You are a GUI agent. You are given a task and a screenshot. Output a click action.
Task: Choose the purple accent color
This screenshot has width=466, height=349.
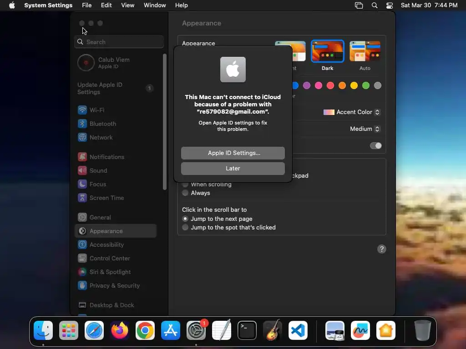click(x=307, y=86)
